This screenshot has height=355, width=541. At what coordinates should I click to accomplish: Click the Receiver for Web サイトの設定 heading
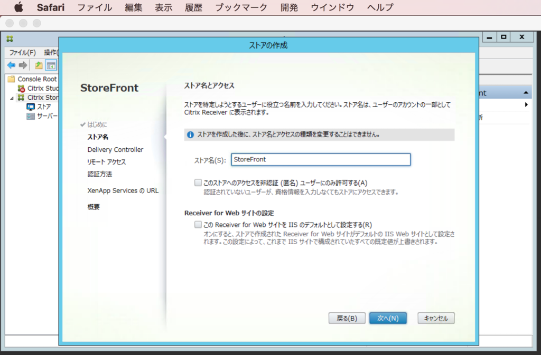tap(229, 213)
